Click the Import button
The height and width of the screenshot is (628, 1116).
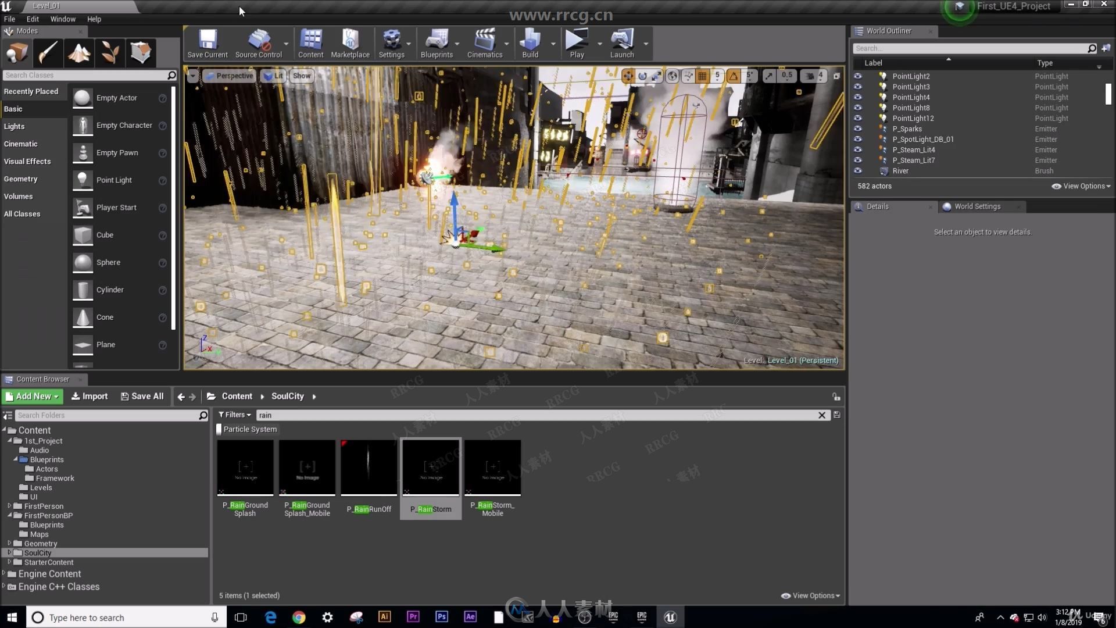(x=89, y=396)
